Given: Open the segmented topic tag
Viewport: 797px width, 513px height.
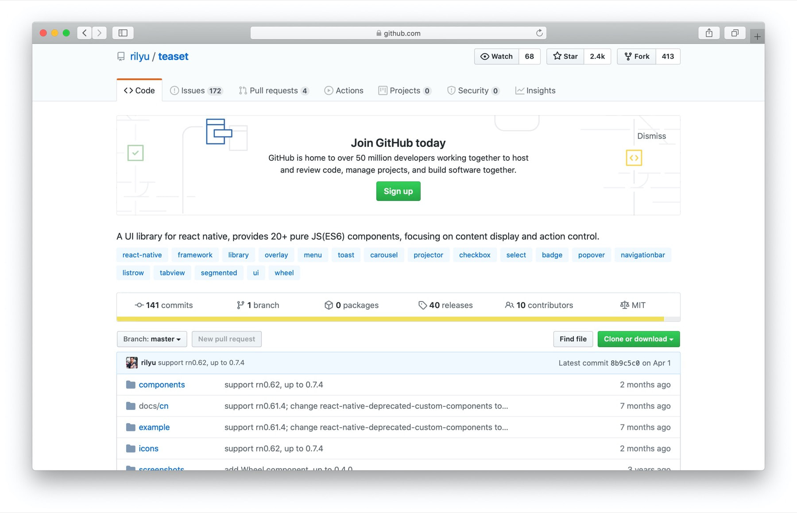Looking at the screenshot, I should point(219,273).
